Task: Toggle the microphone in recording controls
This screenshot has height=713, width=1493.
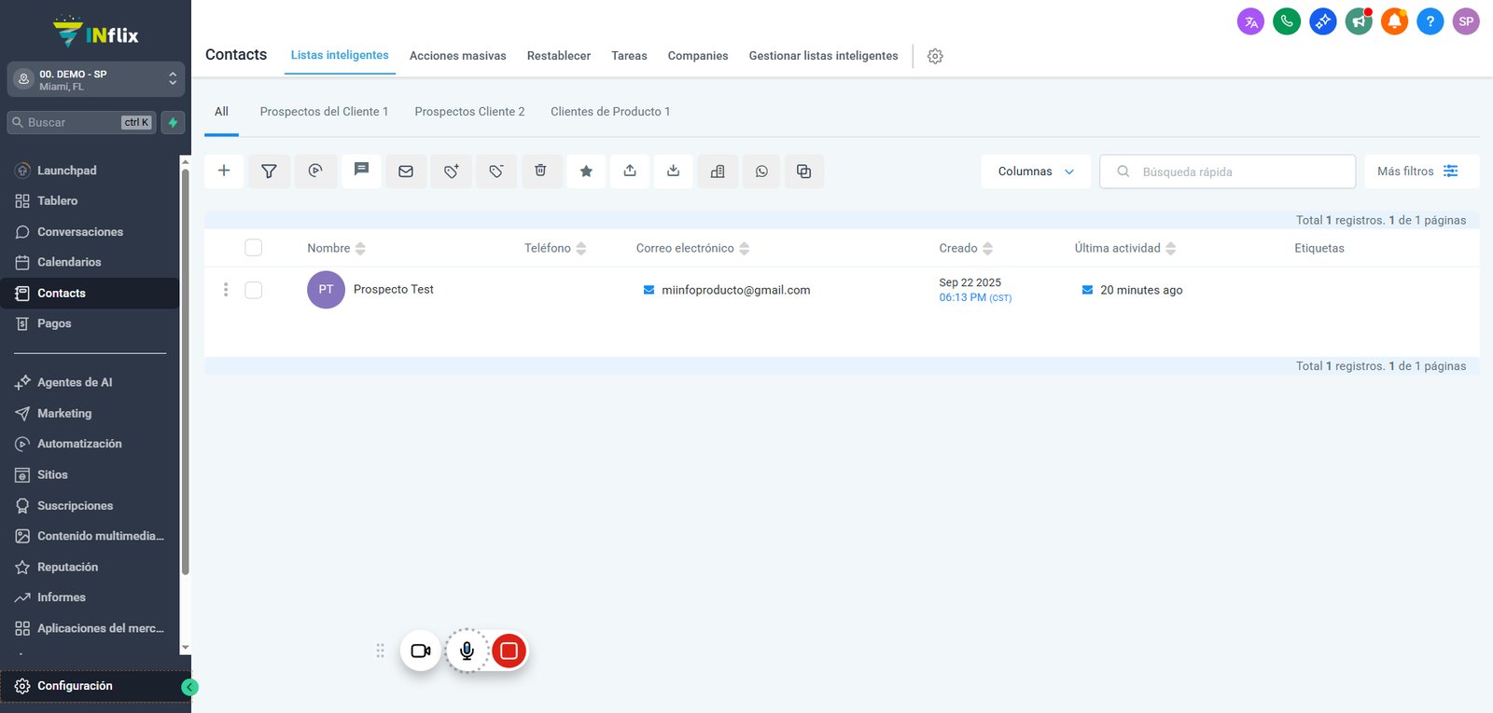Action: tap(467, 651)
